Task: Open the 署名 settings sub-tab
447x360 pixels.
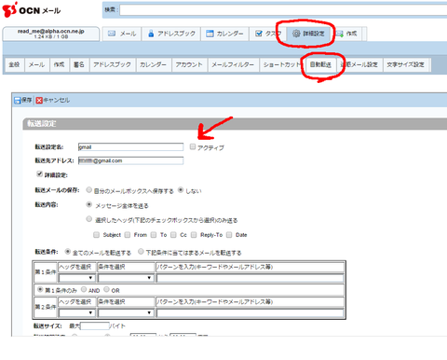Action: point(79,64)
